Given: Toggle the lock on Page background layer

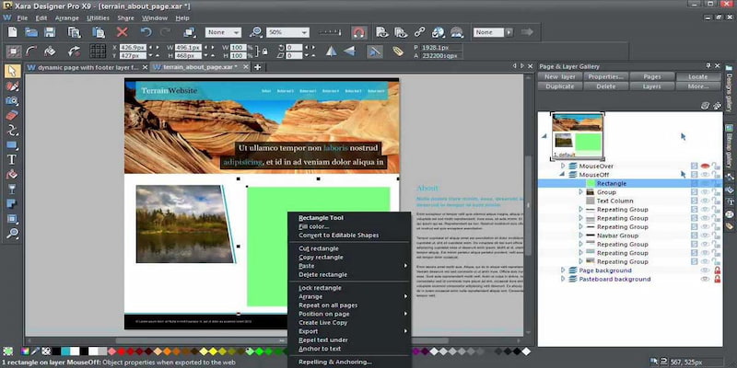Looking at the screenshot, I should 718,270.
